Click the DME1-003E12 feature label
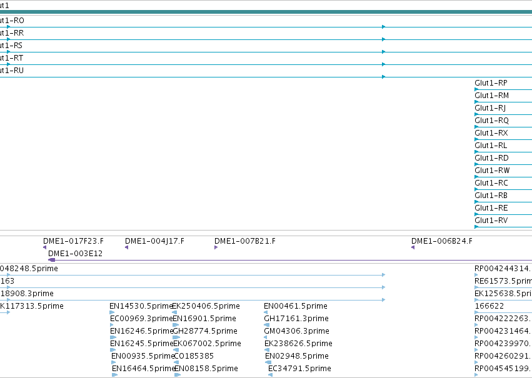Viewport: 532px width, 378px height. [x=75, y=254]
